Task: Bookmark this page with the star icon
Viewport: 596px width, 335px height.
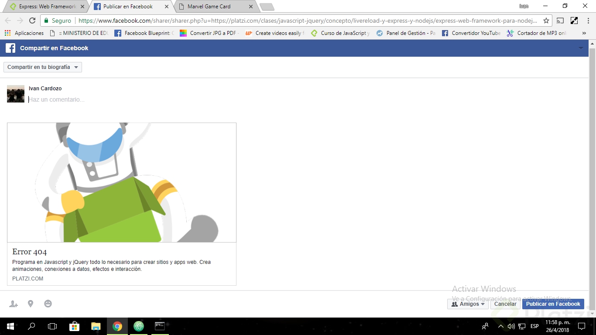Action: pos(546,21)
